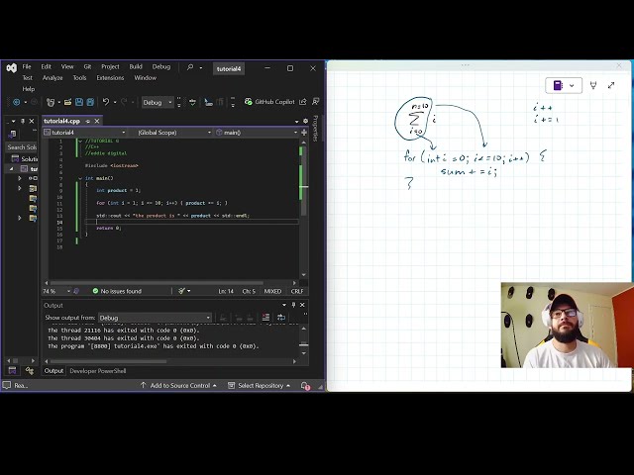This screenshot has width=634, height=475.
Task: Click the search magnifier in title bar
Action: pos(190,67)
